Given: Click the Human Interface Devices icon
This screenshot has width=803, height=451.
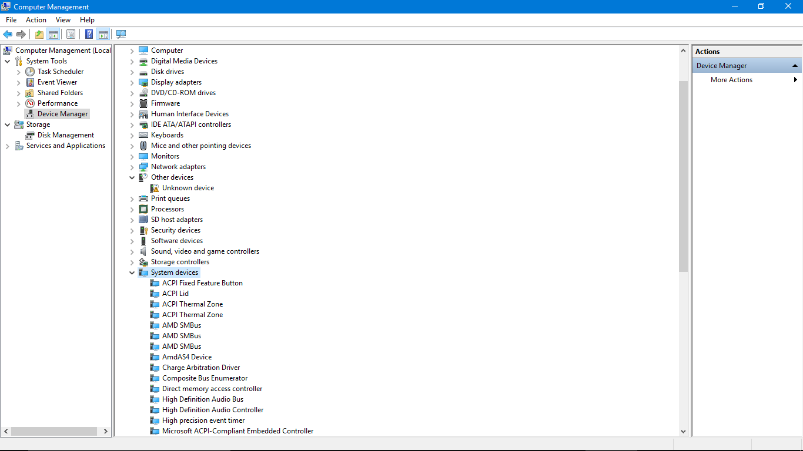Looking at the screenshot, I should [x=143, y=114].
